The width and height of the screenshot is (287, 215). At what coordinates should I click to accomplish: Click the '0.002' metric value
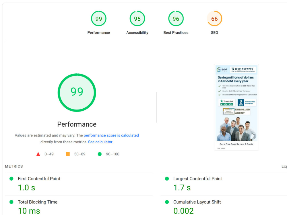coord(183,211)
